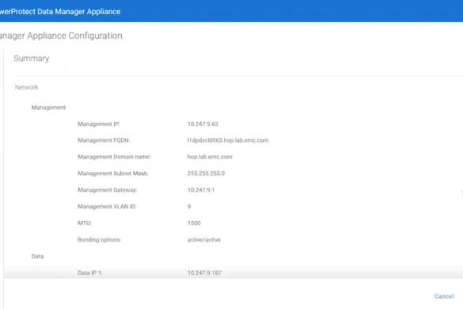
Task: Click the Appliance Configuration page heading
Action: pyautogui.click(x=61, y=36)
